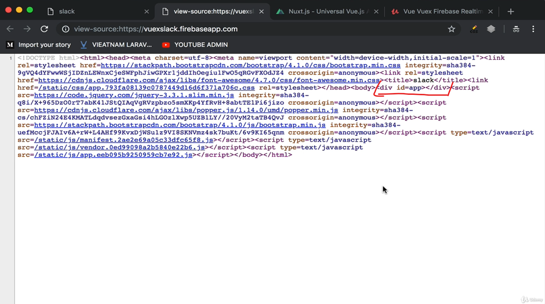Close the Vue Vuex Firebase tab

[490, 12]
